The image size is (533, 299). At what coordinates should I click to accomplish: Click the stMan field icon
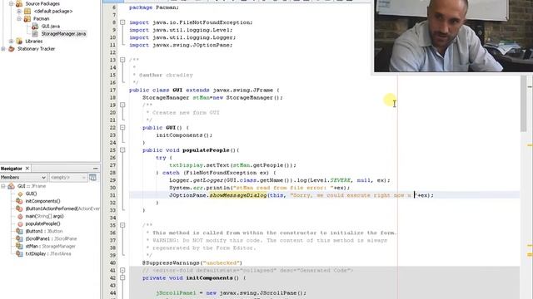[x=19, y=246]
